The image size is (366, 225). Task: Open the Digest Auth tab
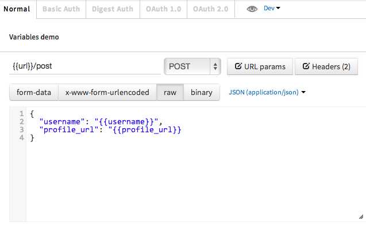[113, 9]
